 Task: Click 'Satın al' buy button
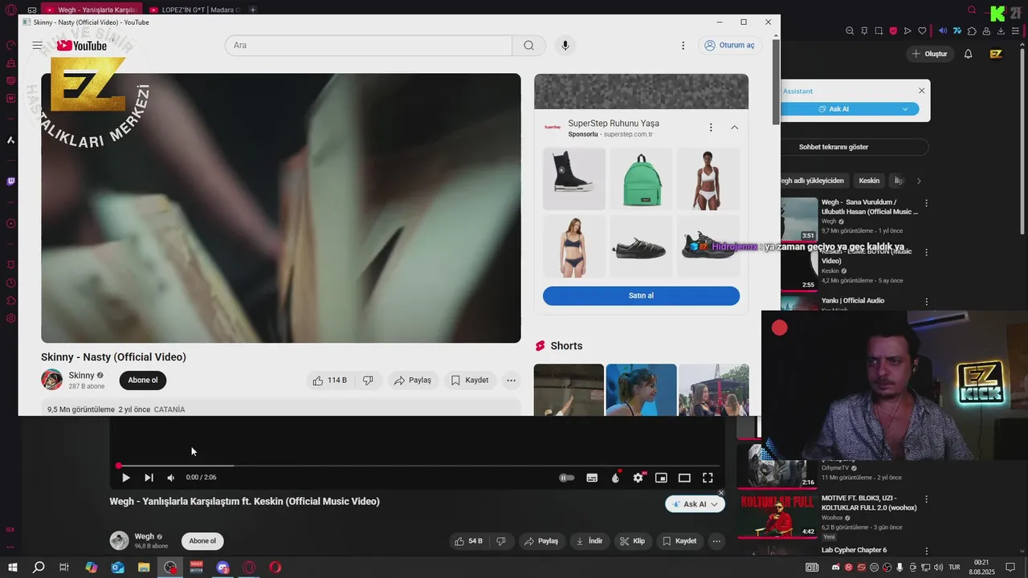click(x=641, y=295)
